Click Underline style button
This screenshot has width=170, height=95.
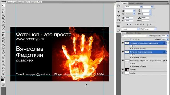coord(148,25)
